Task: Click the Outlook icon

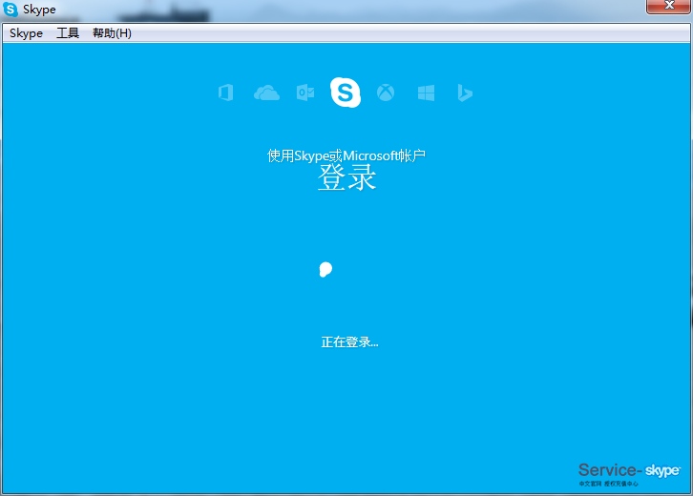Action: point(305,93)
